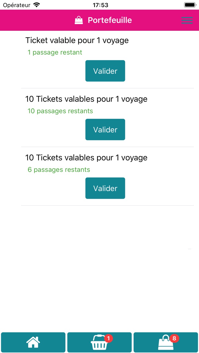Tap the 17:53 clock in status bar

[x=100, y=5]
